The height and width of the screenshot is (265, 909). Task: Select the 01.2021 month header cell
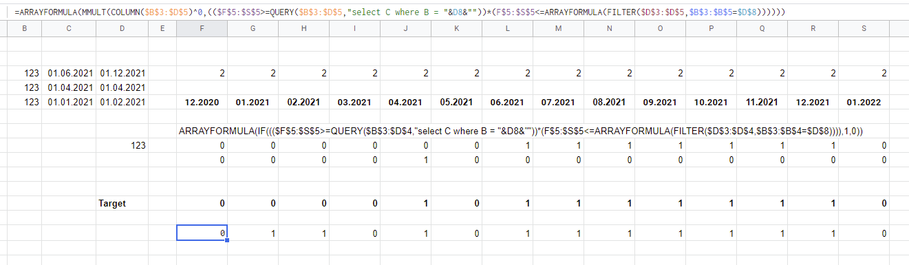(x=253, y=102)
